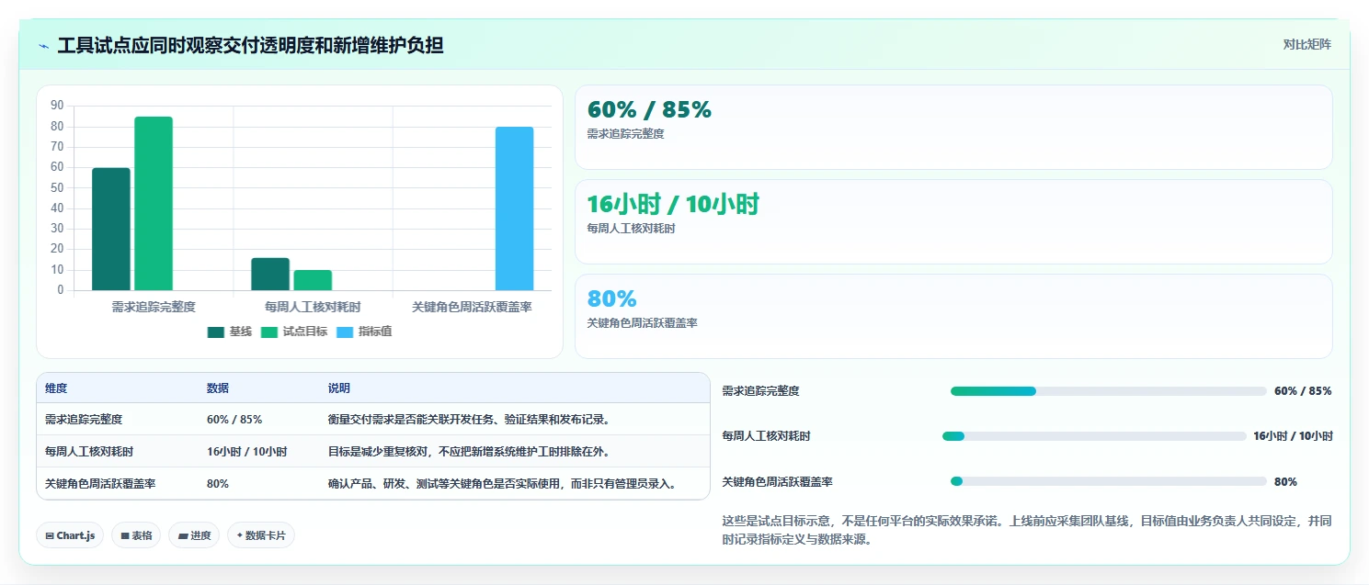Click the footnote starting with 这些是试点目标示意
Image resolution: width=1369 pixels, height=585 pixels.
point(1027,530)
